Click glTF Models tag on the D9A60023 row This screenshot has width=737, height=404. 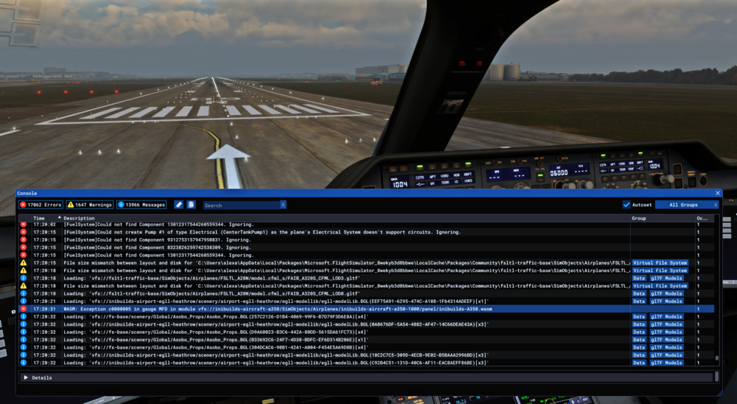tap(666, 332)
